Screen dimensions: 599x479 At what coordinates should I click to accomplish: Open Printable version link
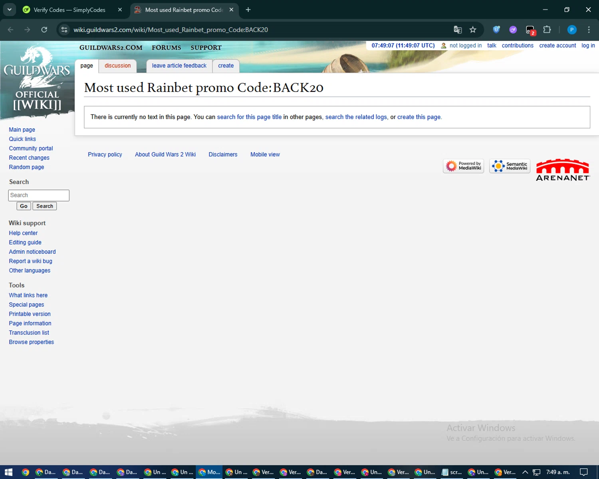coord(30,314)
